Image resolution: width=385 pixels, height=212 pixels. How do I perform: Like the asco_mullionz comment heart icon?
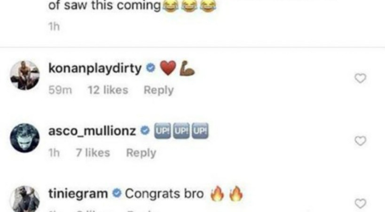[x=360, y=141]
